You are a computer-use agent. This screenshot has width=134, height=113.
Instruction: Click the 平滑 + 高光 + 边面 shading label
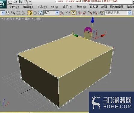click(28, 19)
